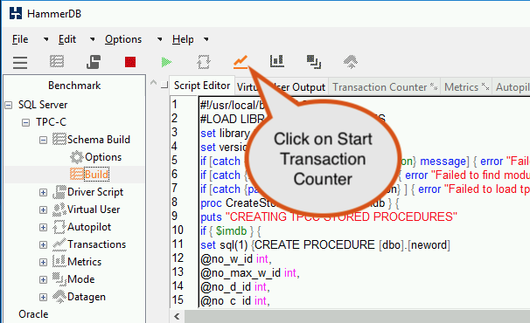Click the detach icon on Transaction Counter tab
Screen dimensions: 530x323
(x=434, y=87)
